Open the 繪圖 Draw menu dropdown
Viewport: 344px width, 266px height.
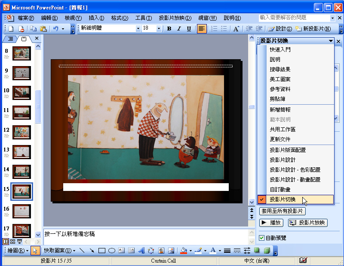click(18, 251)
